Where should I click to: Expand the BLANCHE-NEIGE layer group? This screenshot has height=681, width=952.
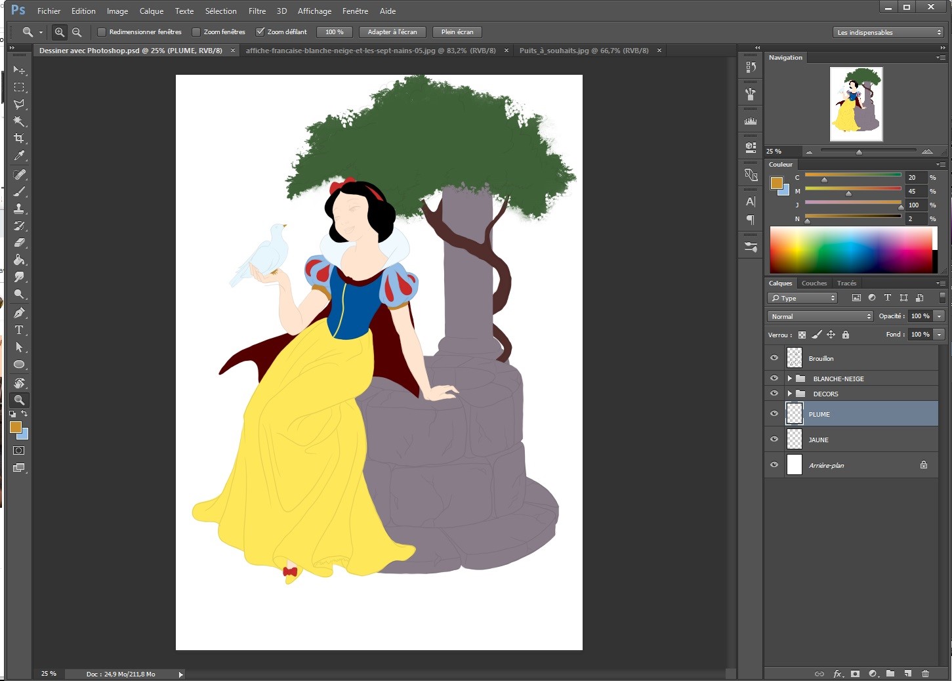(789, 378)
